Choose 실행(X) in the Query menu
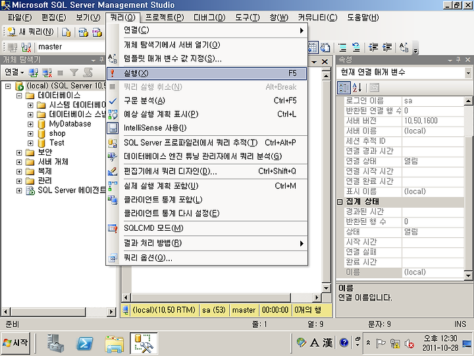This screenshot has height=356, width=474. click(207, 73)
